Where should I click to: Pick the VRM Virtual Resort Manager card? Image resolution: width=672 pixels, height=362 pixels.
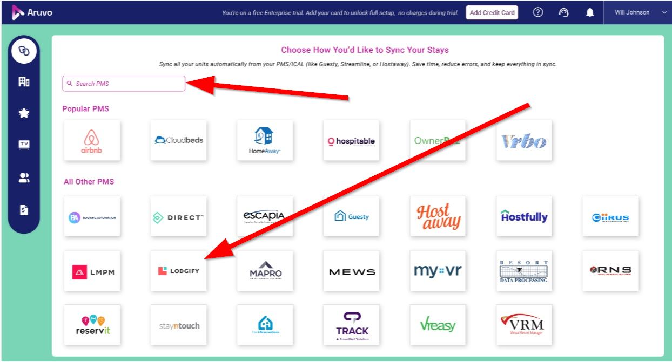[x=524, y=325]
